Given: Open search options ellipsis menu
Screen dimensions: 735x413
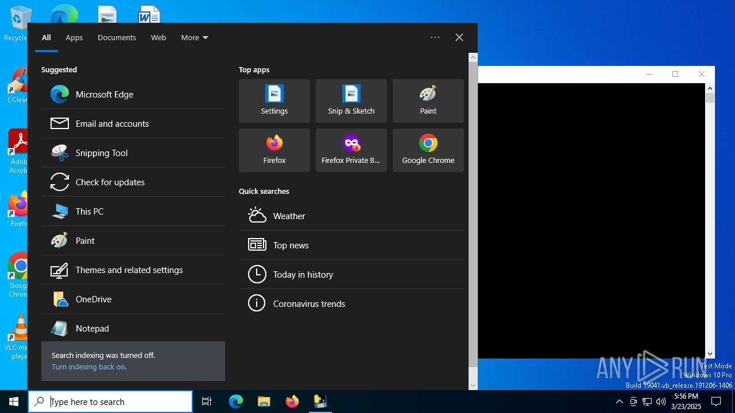Looking at the screenshot, I should coord(435,37).
